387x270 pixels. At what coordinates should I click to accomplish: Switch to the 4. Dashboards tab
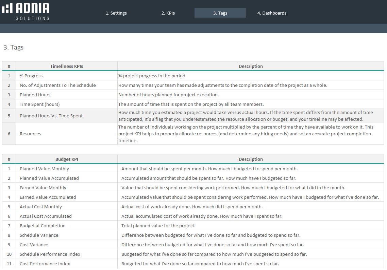272,13
